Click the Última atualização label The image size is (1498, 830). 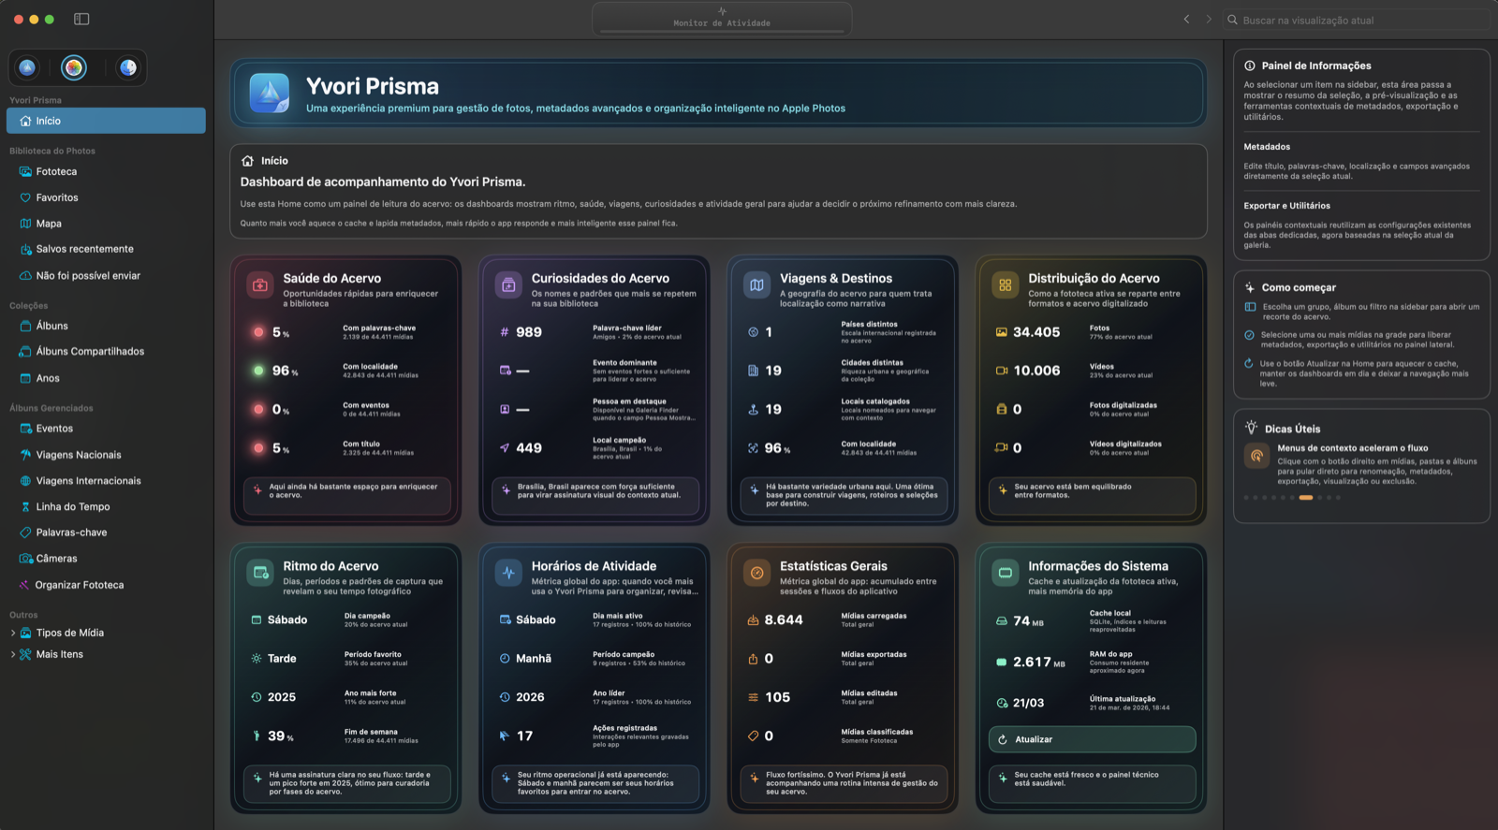click(1123, 699)
